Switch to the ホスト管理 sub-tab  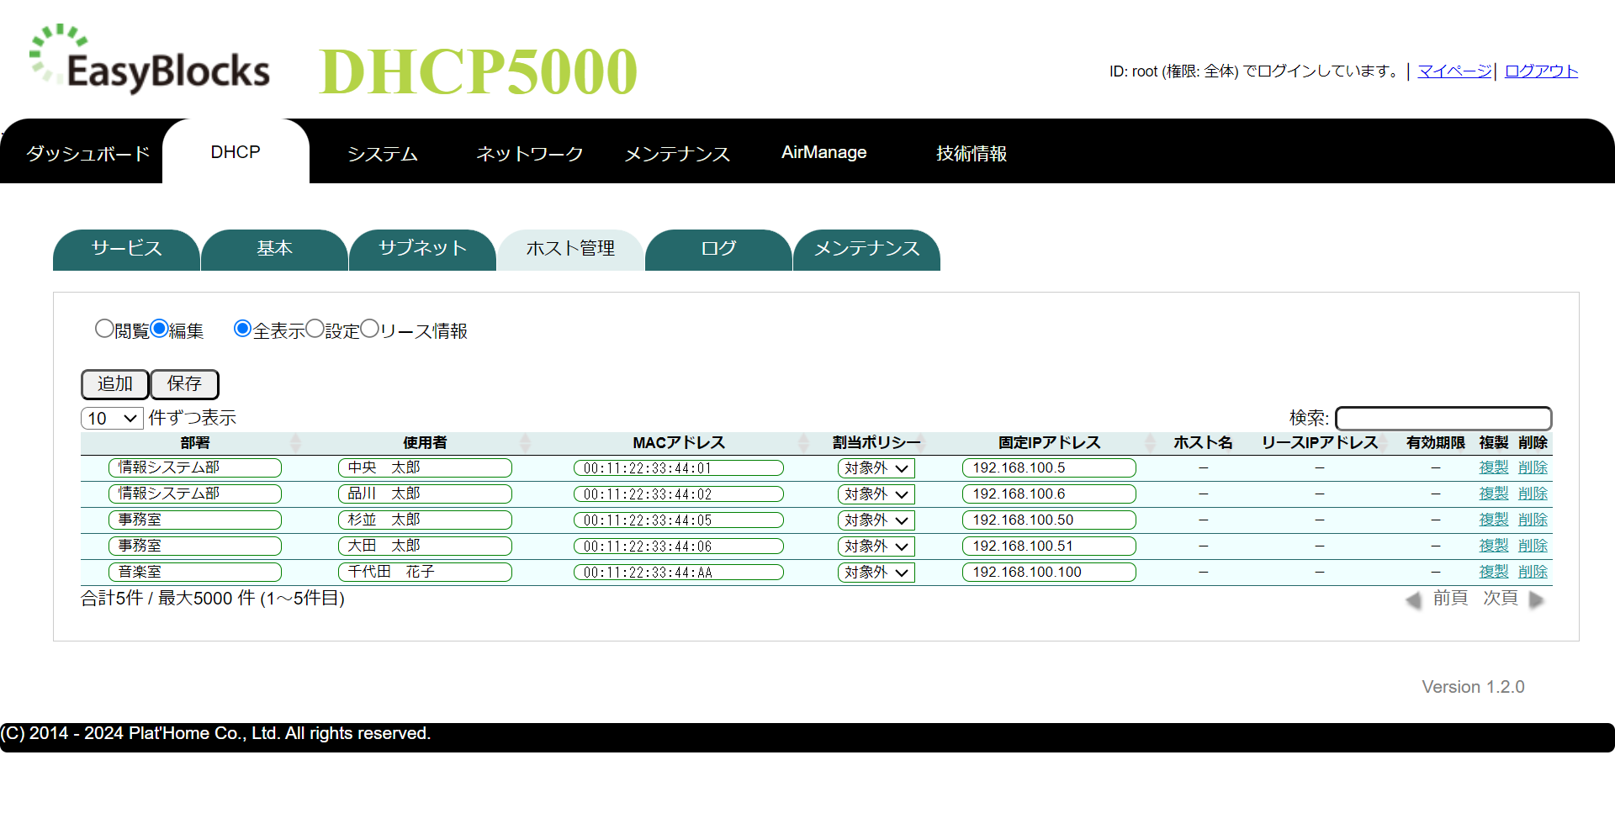pos(570,250)
